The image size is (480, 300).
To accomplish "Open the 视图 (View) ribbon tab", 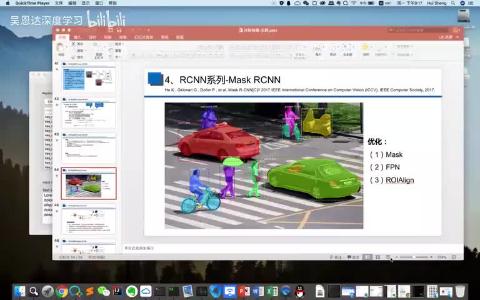I will (180, 37).
